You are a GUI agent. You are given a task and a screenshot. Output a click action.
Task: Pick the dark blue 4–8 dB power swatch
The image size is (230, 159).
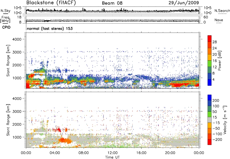(x=210, y=76)
